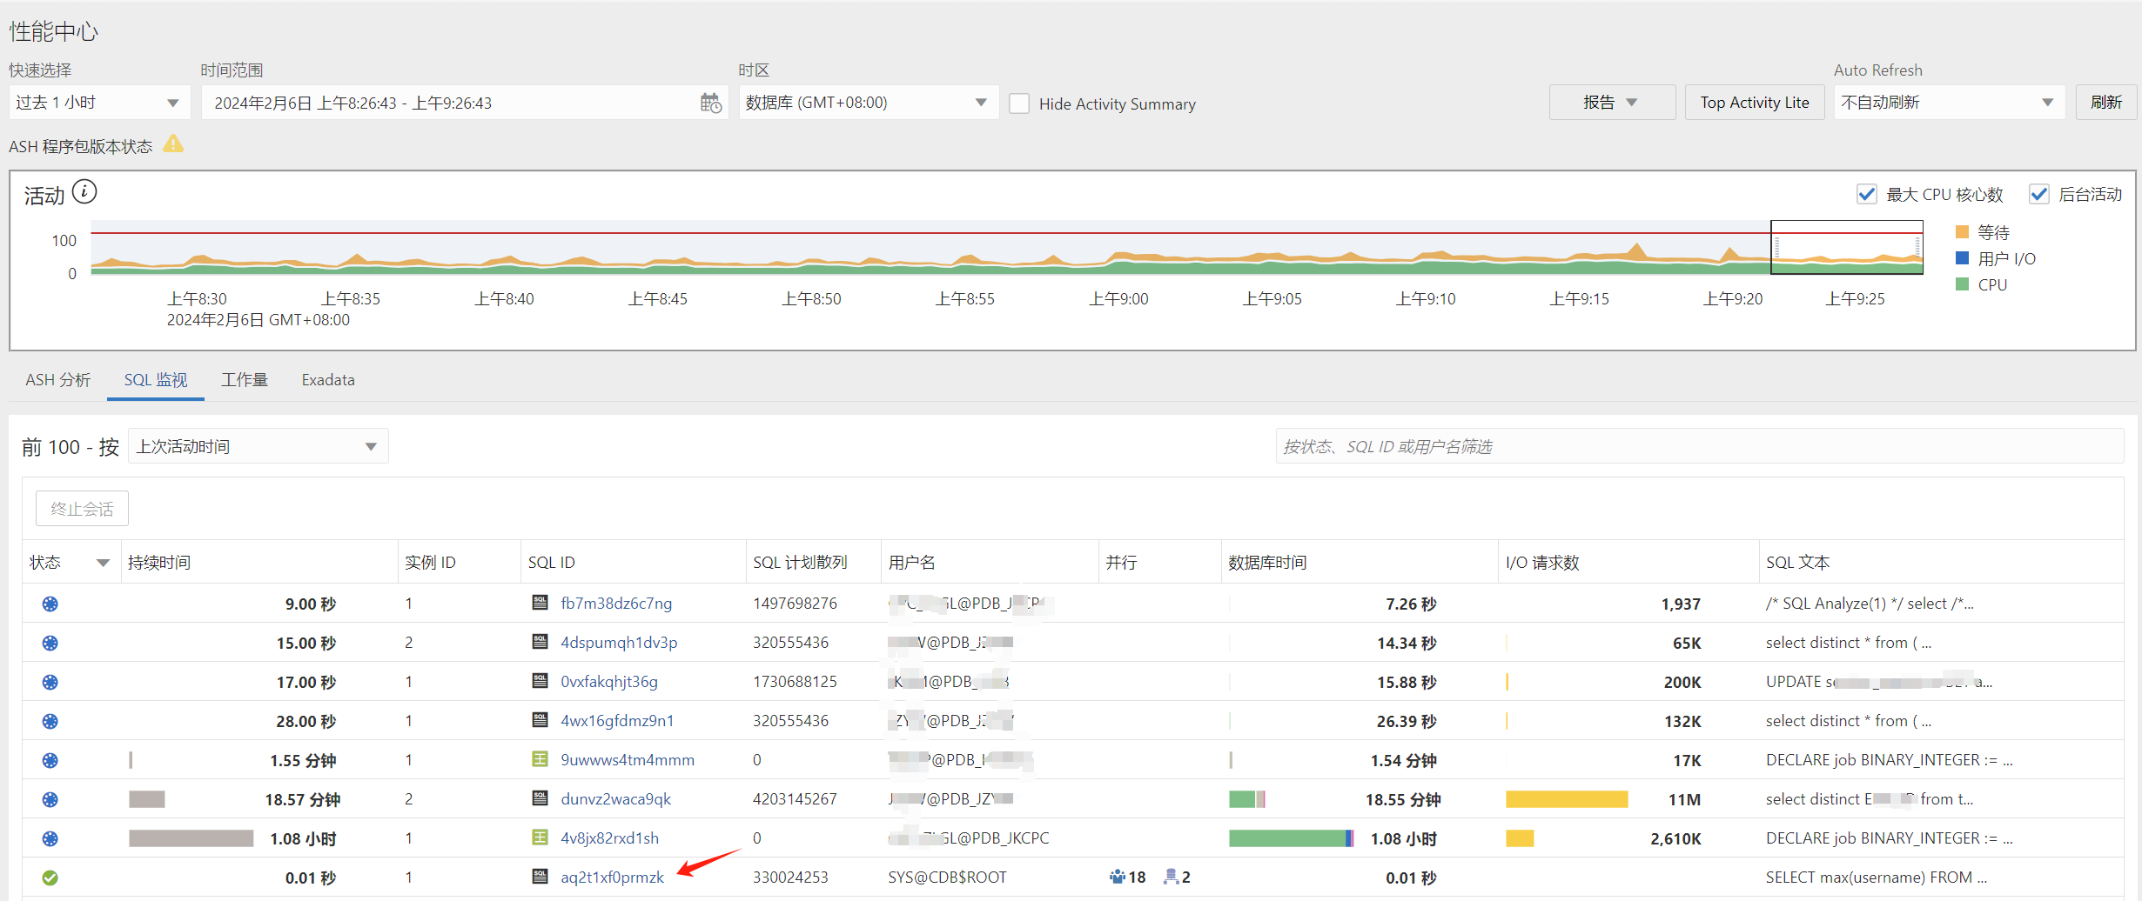The height and width of the screenshot is (901, 2142).
Task: Expand the 报告 dropdown button
Action: tap(1612, 103)
